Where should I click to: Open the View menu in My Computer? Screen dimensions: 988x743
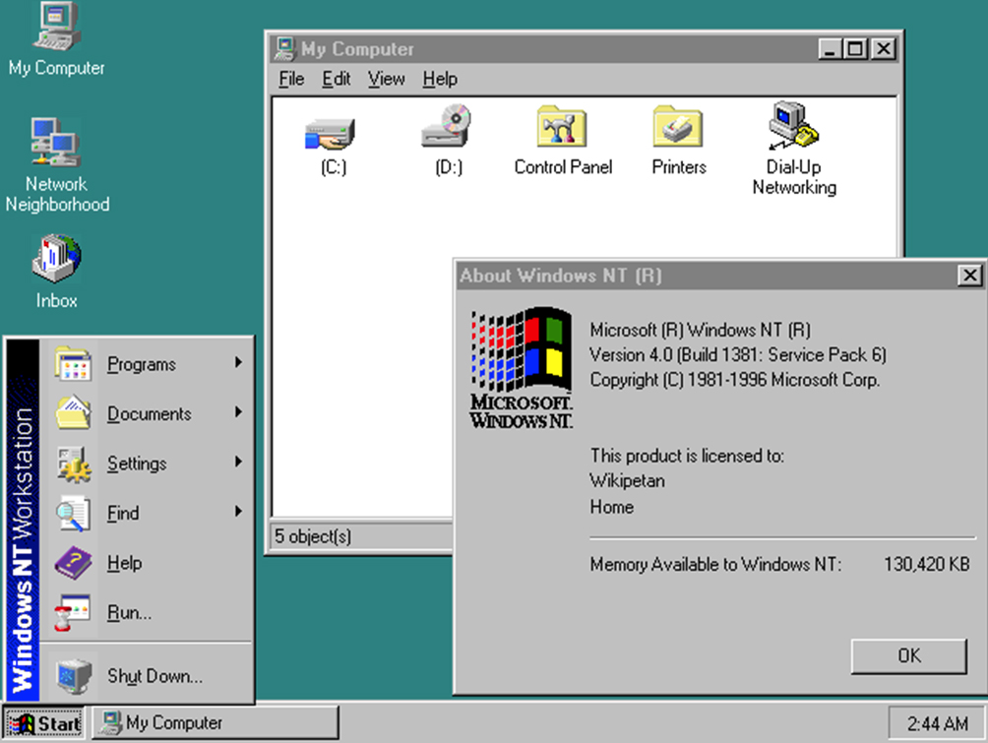coord(387,79)
